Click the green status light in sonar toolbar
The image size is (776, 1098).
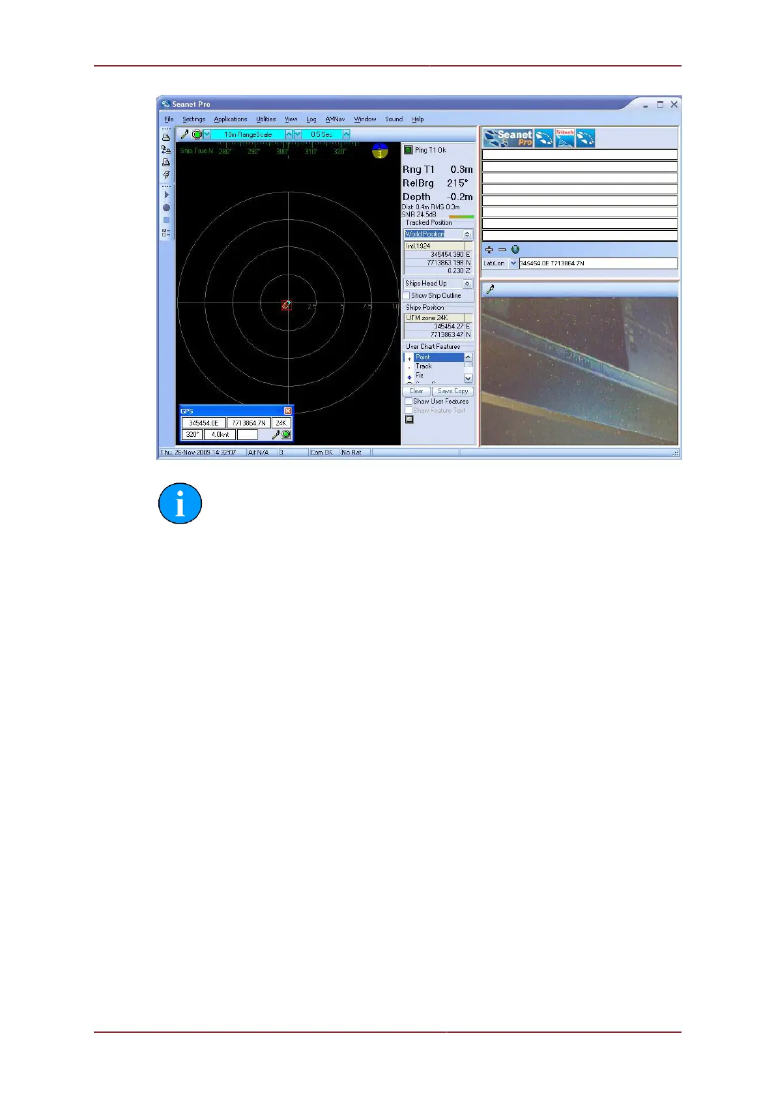tap(197, 134)
